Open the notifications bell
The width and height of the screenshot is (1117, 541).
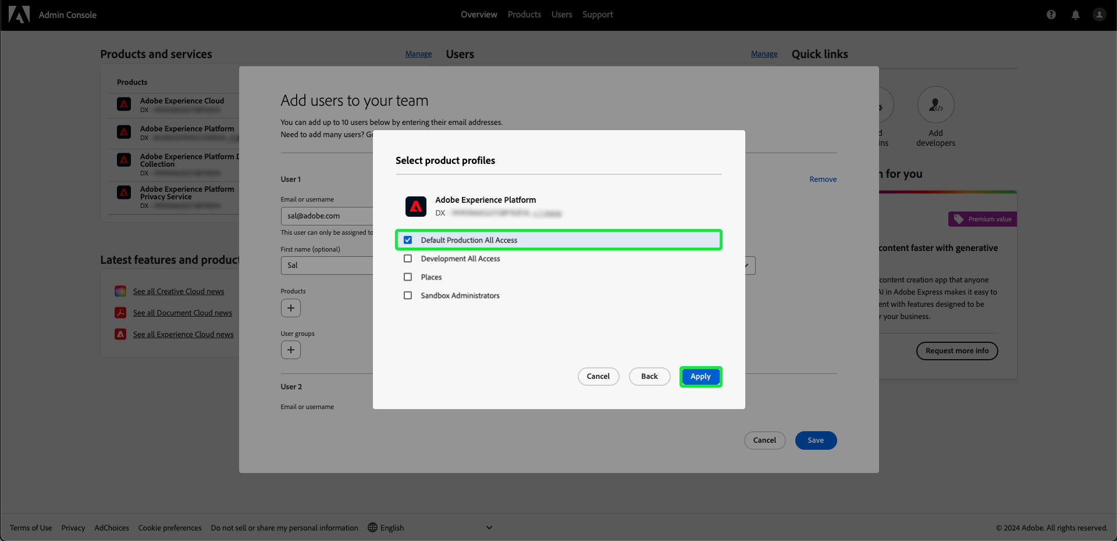(1076, 15)
